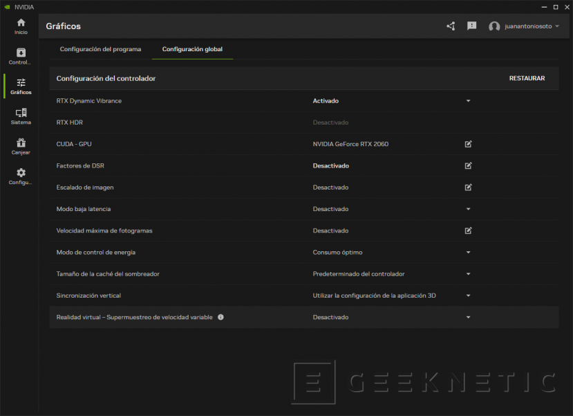Select the Configuración global tab
Screen dimensions: 573x416
pyautogui.click(x=192, y=49)
